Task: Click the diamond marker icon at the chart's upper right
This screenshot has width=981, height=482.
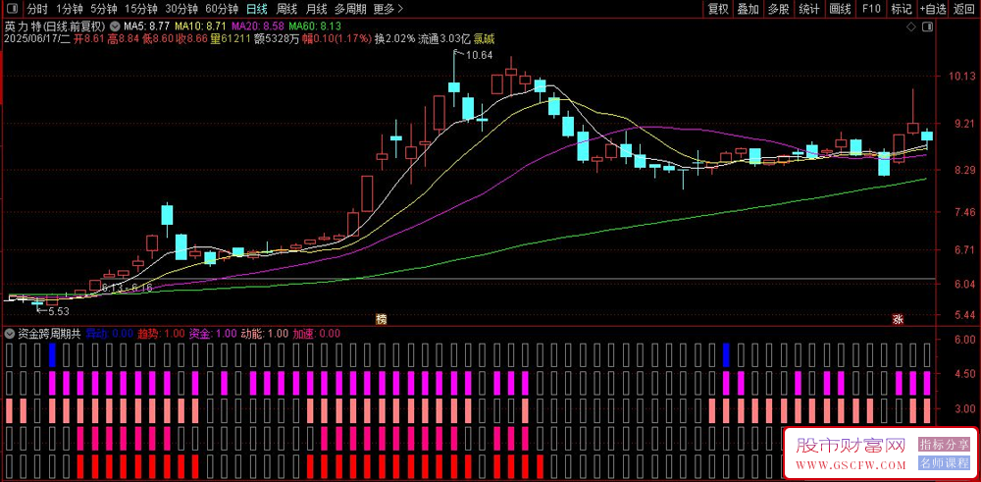Action: click(x=911, y=27)
